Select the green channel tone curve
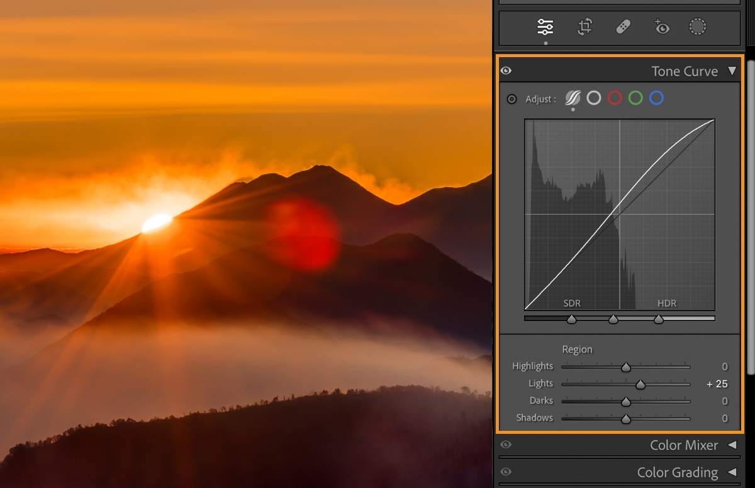755x488 pixels. 635,98
